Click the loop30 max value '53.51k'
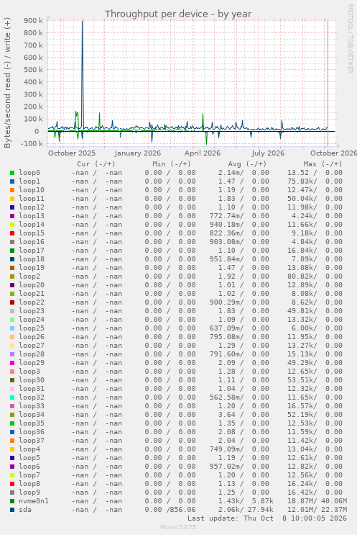The width and height of the screenshot is (357, 535). click(302, 380)
